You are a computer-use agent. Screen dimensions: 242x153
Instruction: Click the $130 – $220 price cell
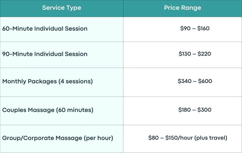pyautogui.click(x=182, y=55)
